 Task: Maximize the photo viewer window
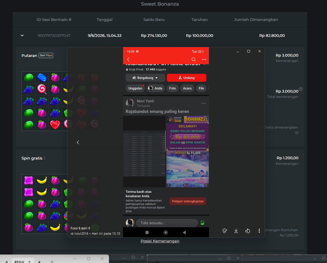point(248,51)
